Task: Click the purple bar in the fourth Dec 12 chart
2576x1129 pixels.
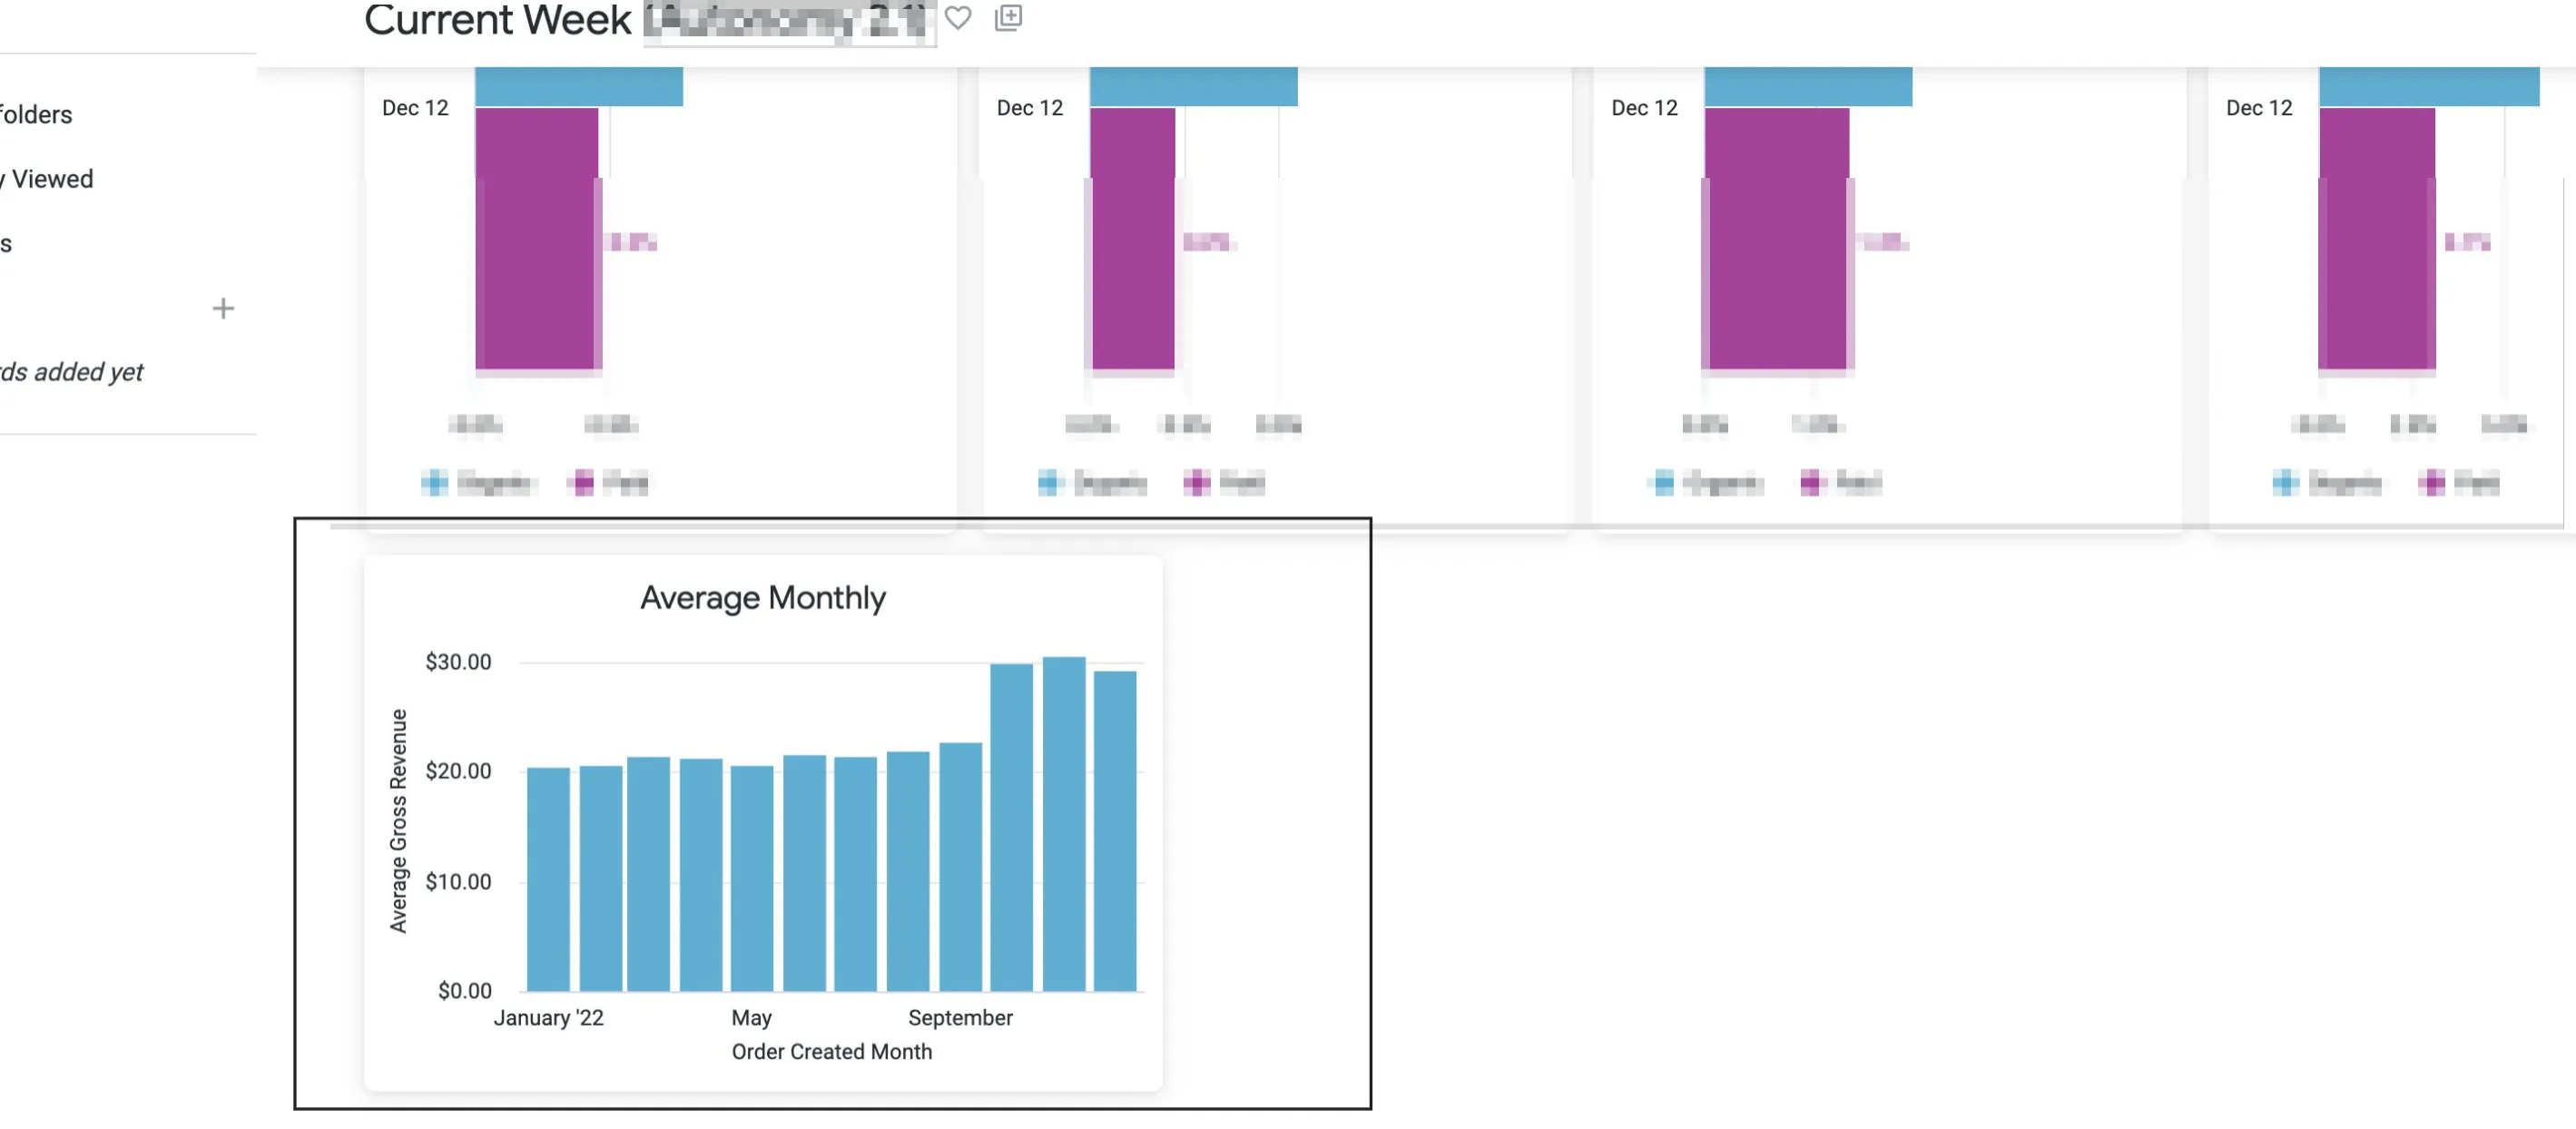Action: (2377, 239)
